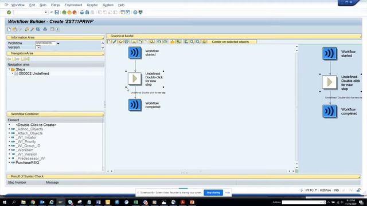The width and height of the screenshot is (367, 206).
Task: Expand the _Adhoc_Objects container element
Action: pyautogui.click(x=9, y=129)
